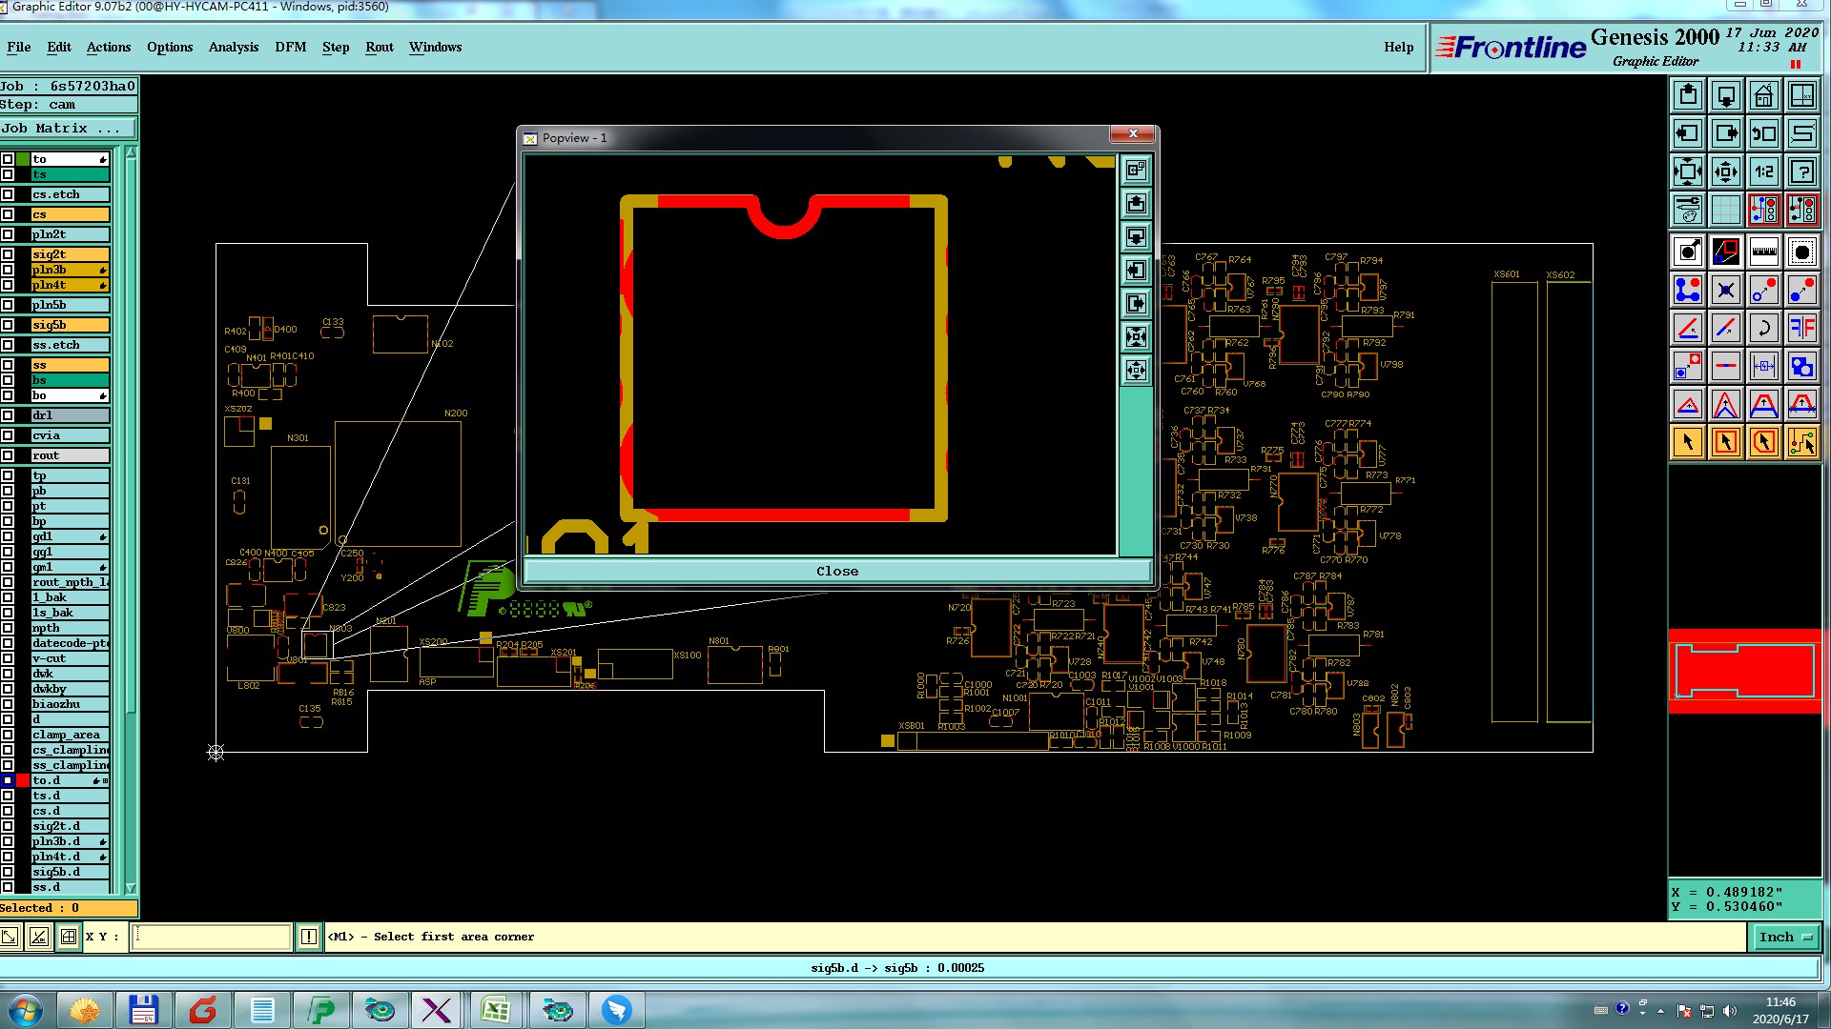This screenshot has height=1029, width=1831.
Task: Click the rotate feature tool icon
Action: [x=1763, y=328]
